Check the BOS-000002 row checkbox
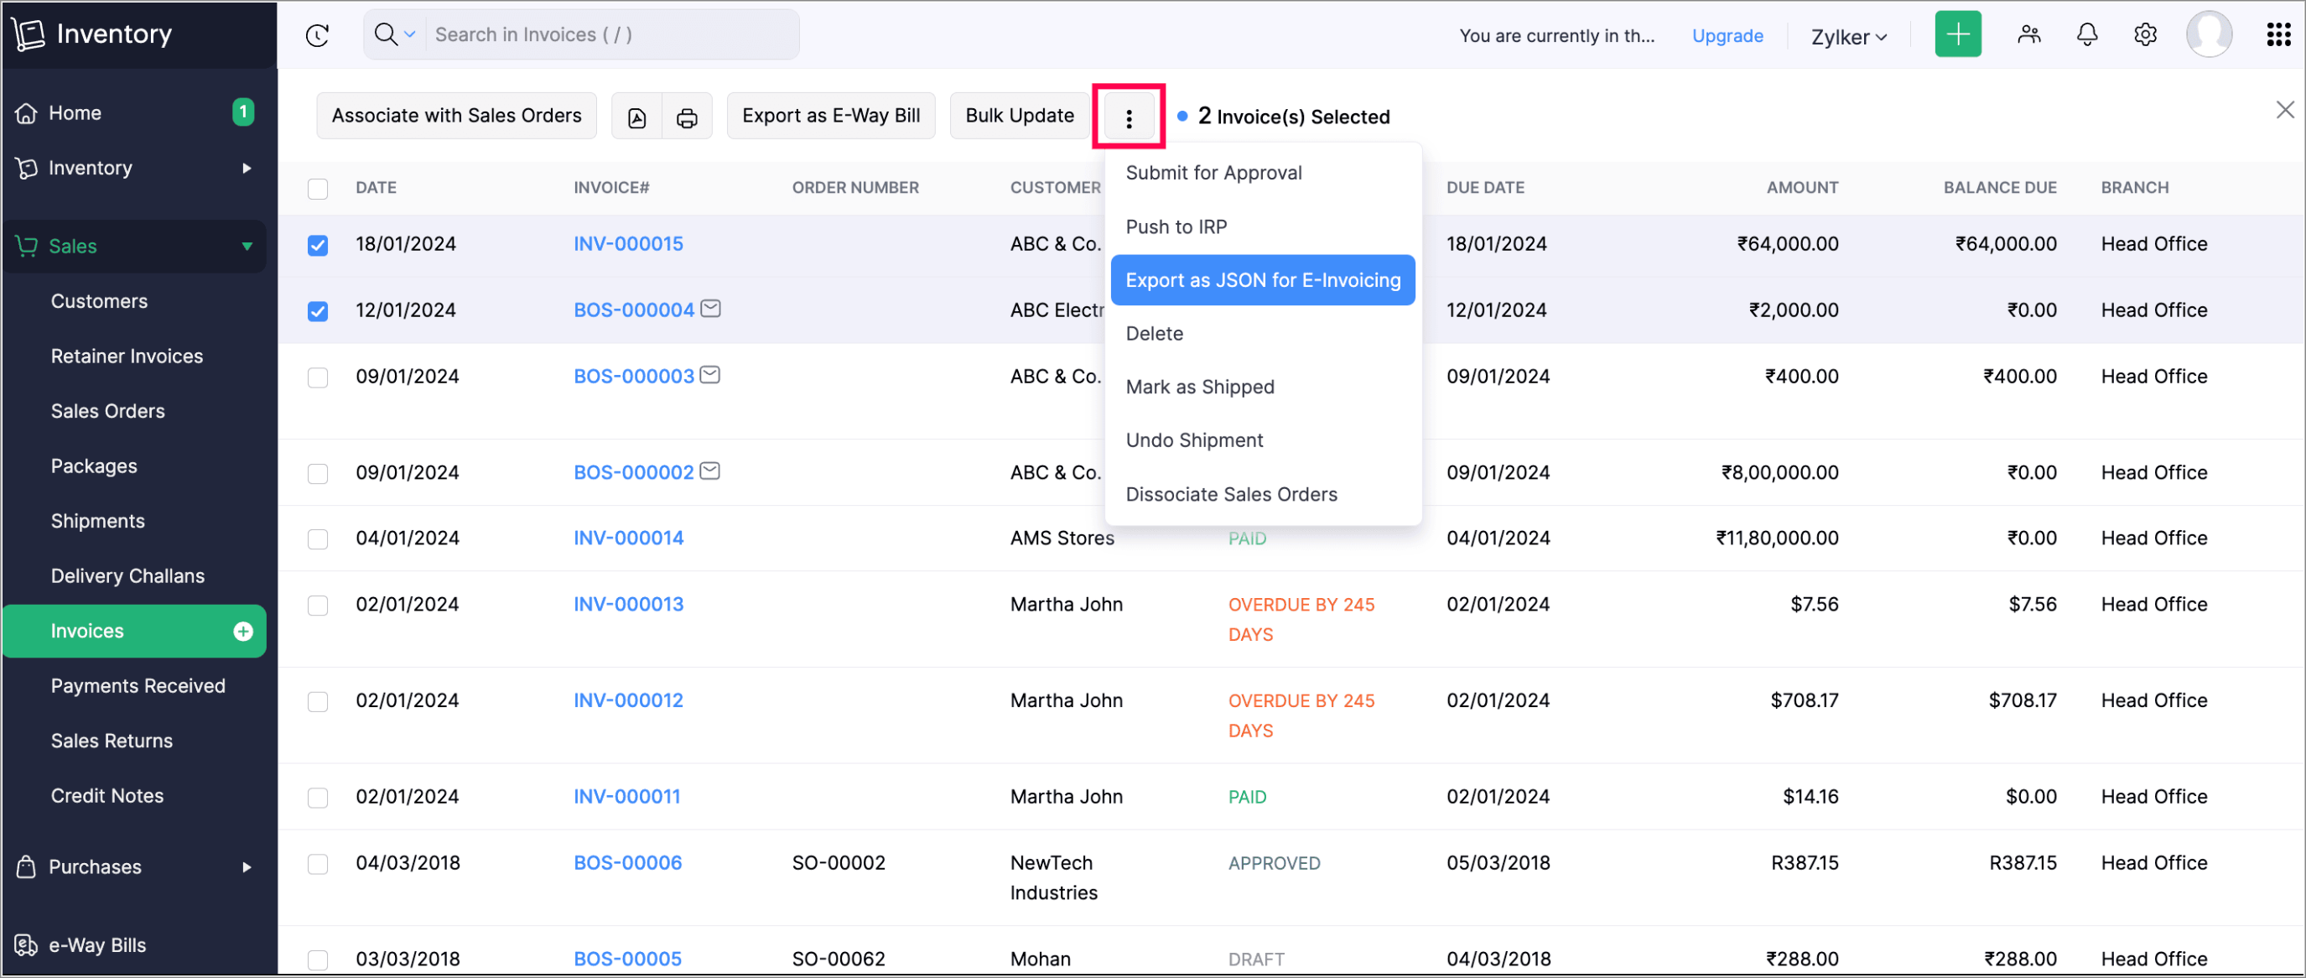This screenshot has height=978, width=2306. [x=318, y=473]
